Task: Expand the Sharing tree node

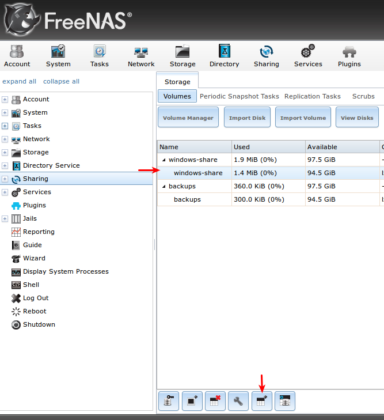Action: click(x=5, y=179)
